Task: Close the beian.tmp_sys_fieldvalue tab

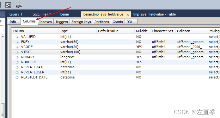Action: [x=128, y=15]
